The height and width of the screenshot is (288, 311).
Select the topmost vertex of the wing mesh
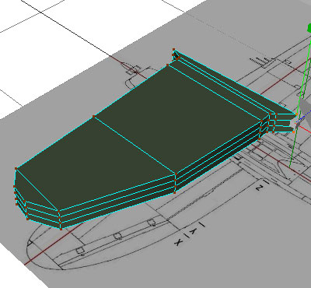tap(173, 49)
